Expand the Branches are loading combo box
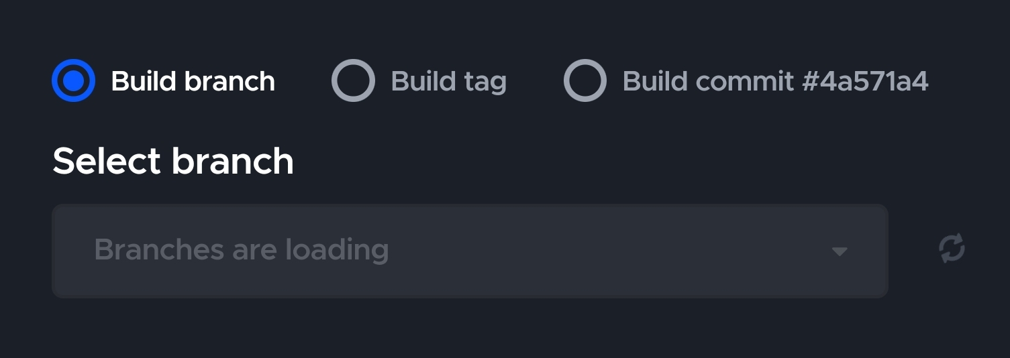Screen dimensions: 1010x358 [x=470, y=251]
